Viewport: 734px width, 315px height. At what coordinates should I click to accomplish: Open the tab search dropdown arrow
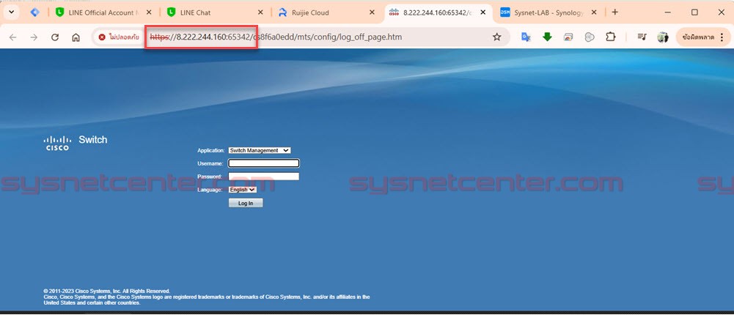(x=11, y=12)
